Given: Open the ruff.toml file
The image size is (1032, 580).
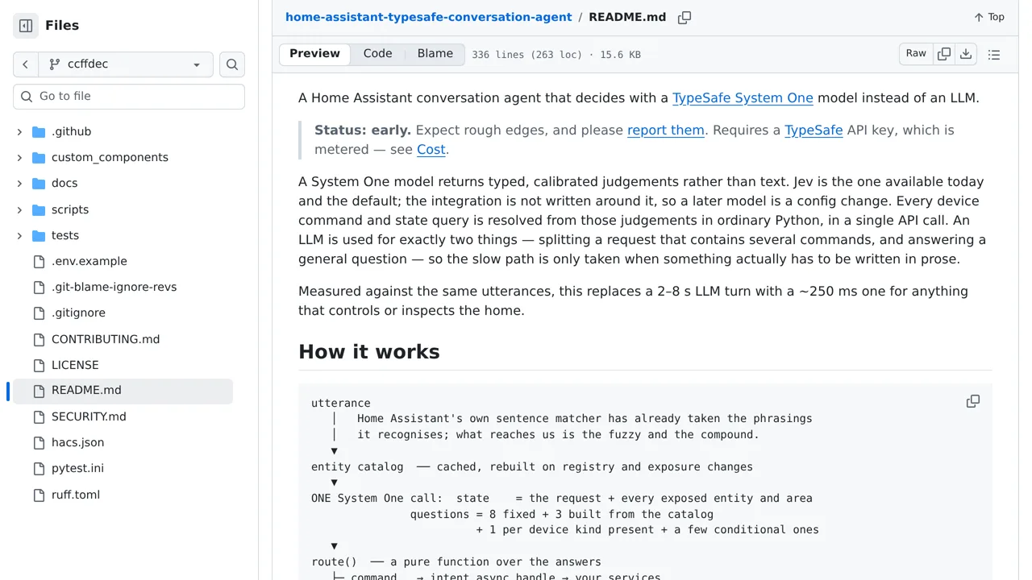Looking at the screenshot, I should (76, 495).
